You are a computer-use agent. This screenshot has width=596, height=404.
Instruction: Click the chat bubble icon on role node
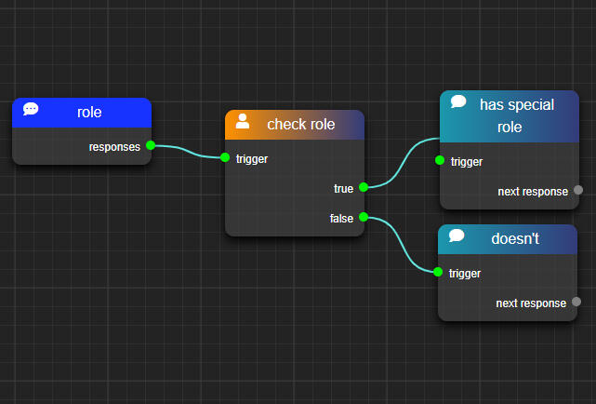(x=31, y=110)
